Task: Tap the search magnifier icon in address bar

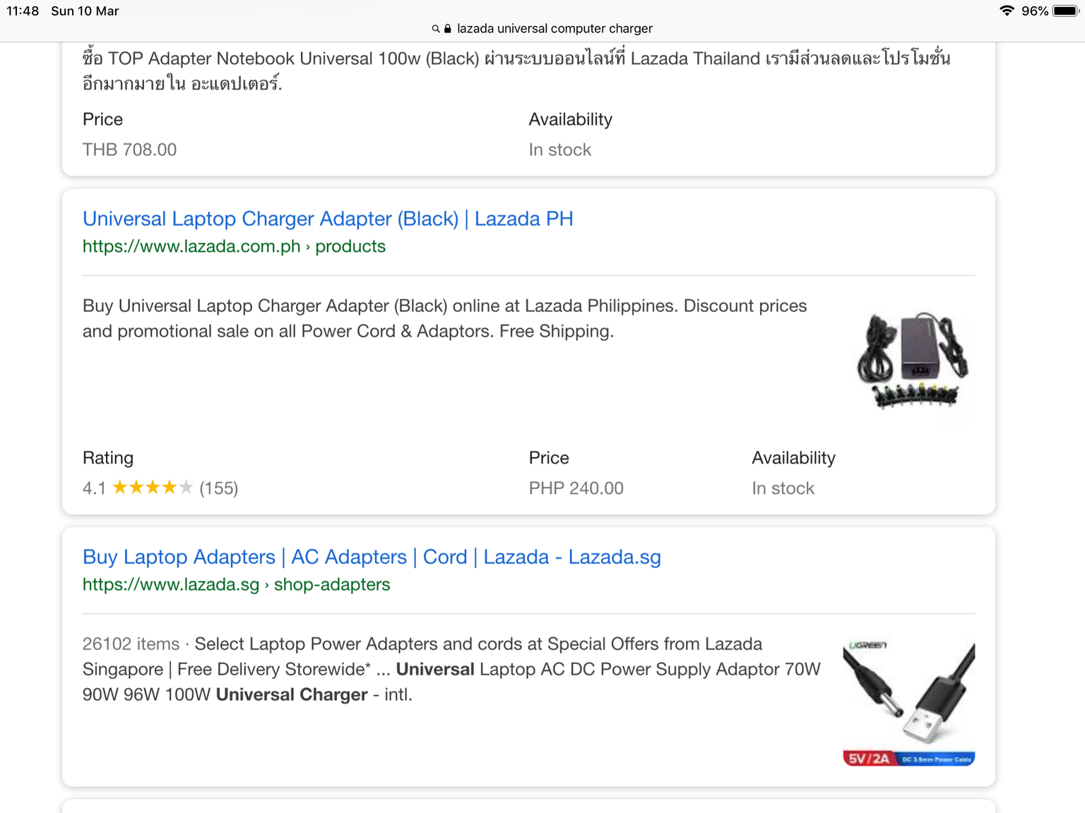Action: pos(436,29)
